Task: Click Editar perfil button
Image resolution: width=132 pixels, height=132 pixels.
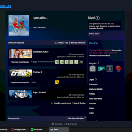Action: 94,34
